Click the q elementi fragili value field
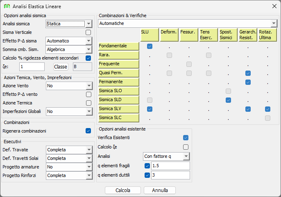This screenshot has width=281, height=197. tap(170, 166)
